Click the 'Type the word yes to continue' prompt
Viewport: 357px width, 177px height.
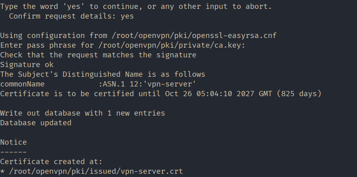coord(136,6)
